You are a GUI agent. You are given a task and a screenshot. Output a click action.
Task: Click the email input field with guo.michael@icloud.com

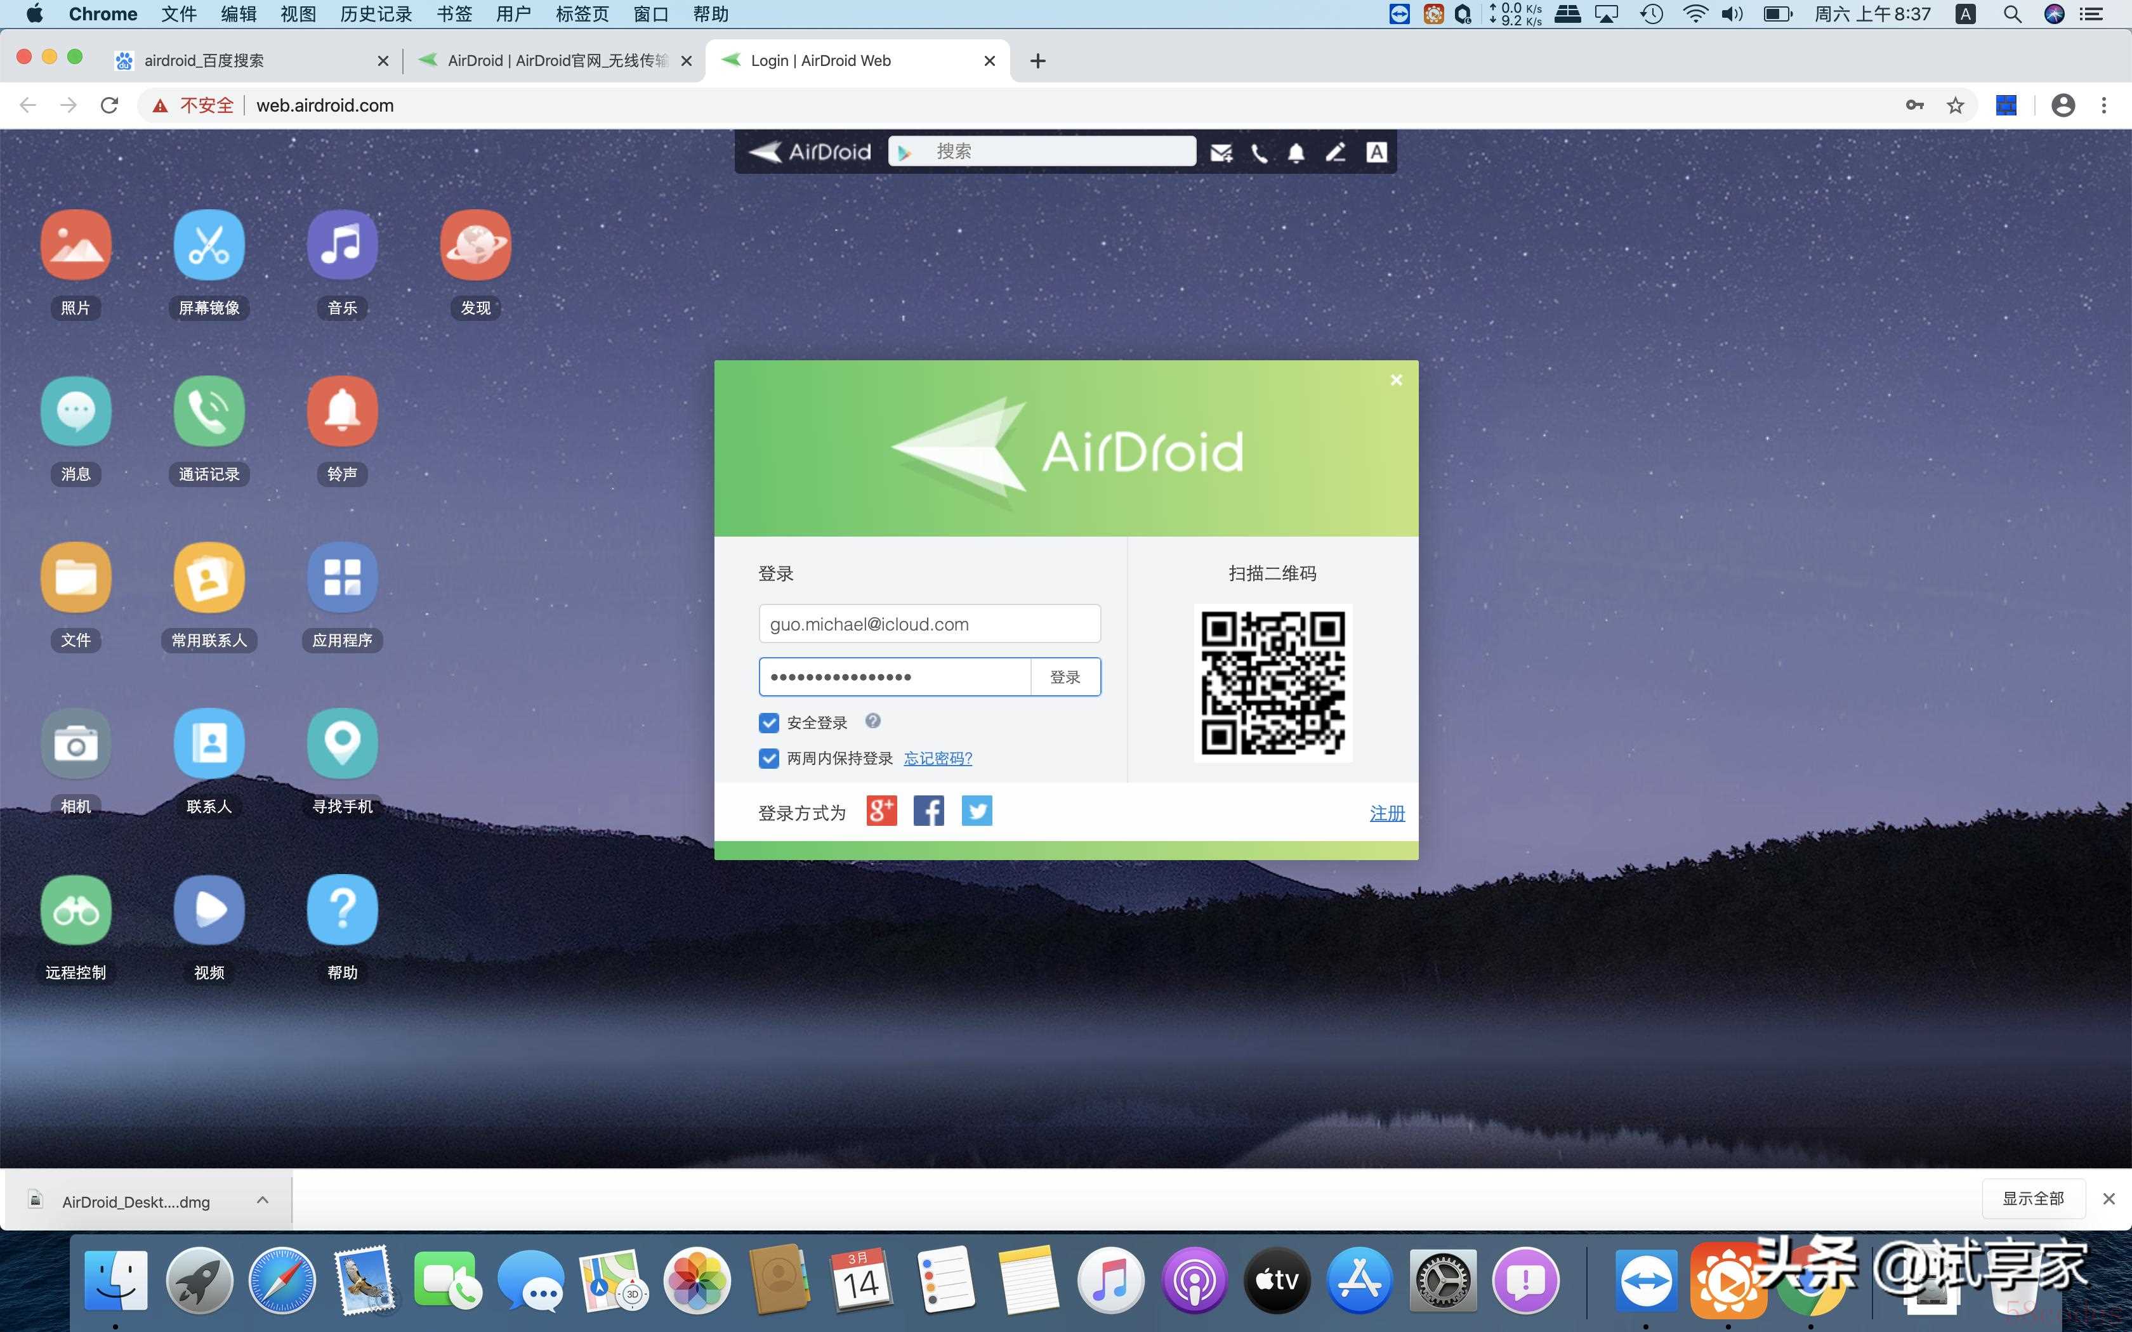click(x=930, y=624)
